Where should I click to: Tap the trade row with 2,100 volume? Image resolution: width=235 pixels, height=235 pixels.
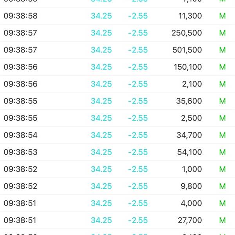[117, 84]
